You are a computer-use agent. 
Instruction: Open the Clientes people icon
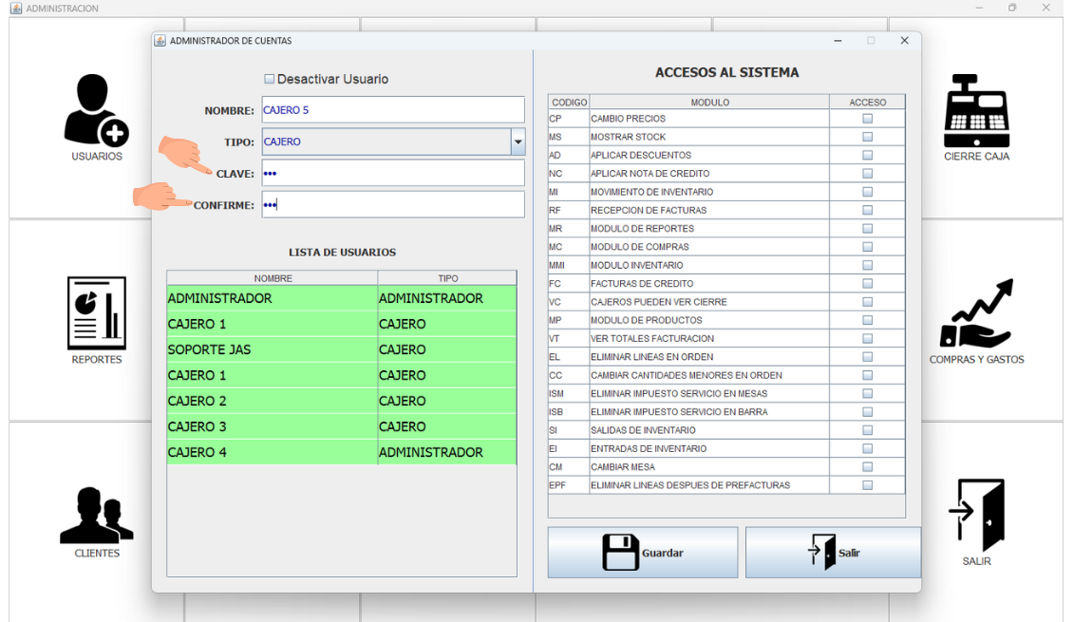[96, 516]
